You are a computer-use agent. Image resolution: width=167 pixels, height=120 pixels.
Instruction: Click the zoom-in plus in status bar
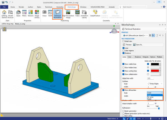159,119
